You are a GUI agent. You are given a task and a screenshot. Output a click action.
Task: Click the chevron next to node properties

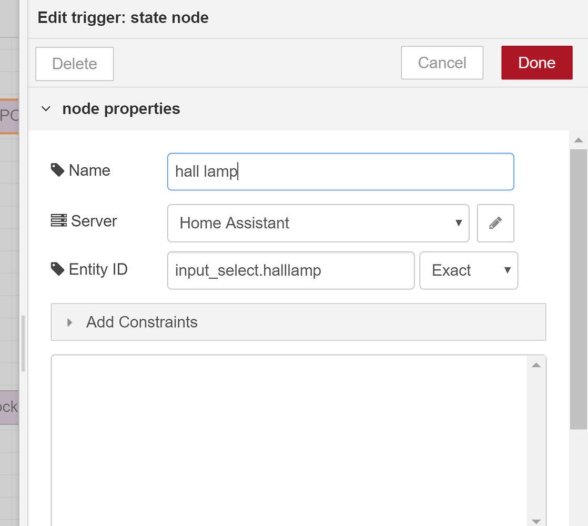point(45,109)
